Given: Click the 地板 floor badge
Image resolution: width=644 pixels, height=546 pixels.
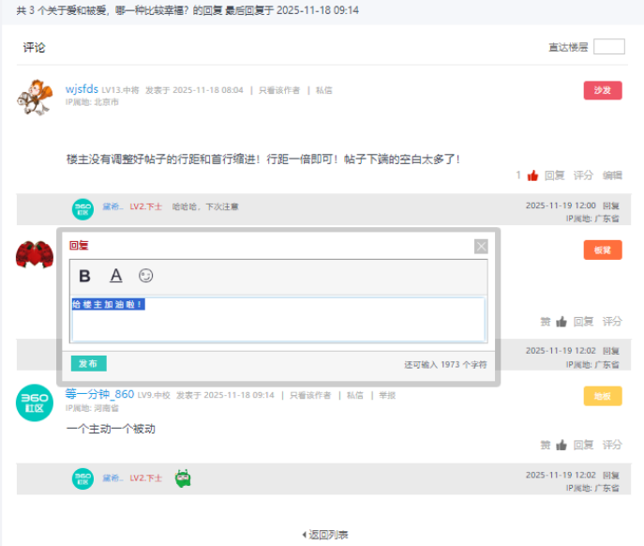Looking at the screenshot, I should point(602,396).
